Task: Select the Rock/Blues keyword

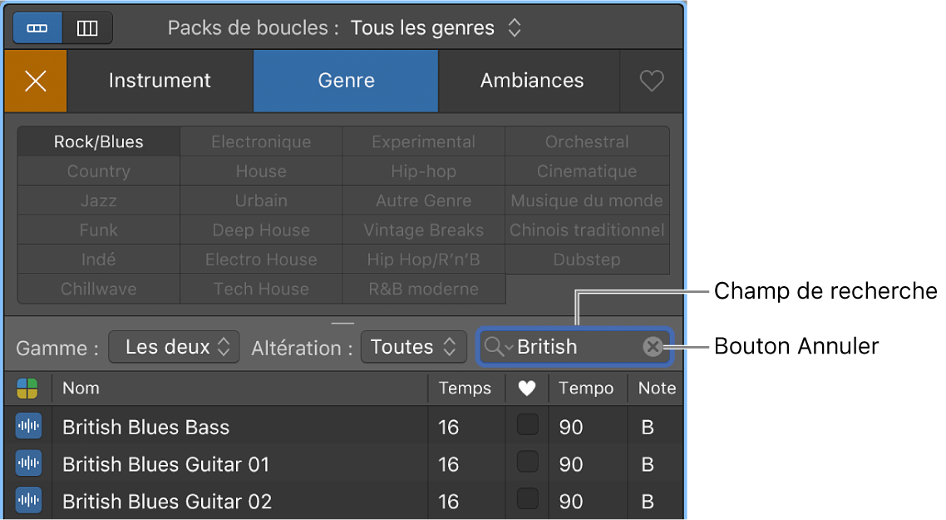Action: pyautogui.click(x=97, y=141)
